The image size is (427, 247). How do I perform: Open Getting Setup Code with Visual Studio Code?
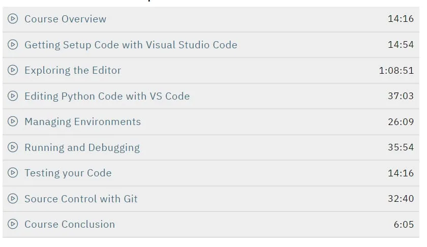131,45
